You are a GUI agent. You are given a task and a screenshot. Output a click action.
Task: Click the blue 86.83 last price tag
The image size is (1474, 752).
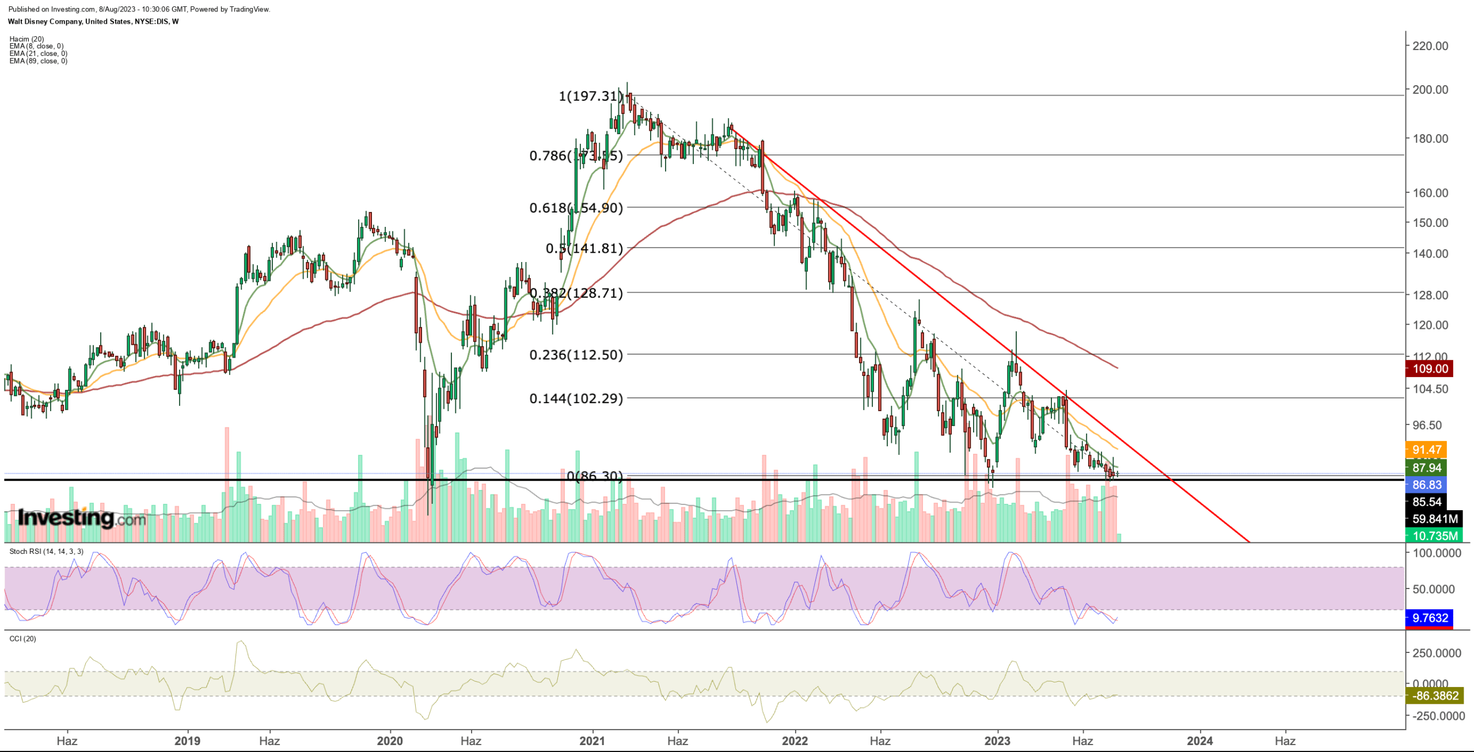[x=1426, y=485]
